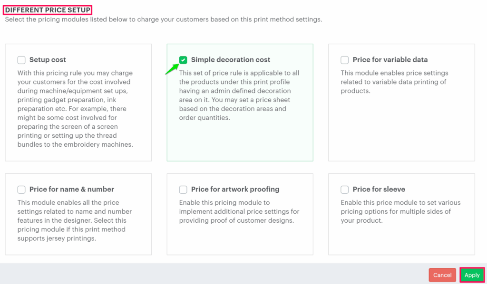Click the "Setup cost" title text
Viewport: 487px width, 284px height.
click(48, 60)
